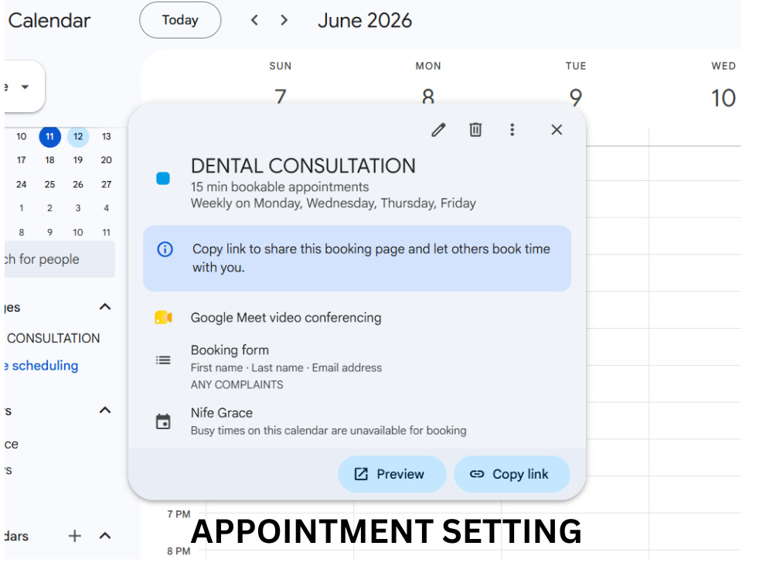Collapse the booking pages section chevron
The image size is (773, 580).
(105, 307)
